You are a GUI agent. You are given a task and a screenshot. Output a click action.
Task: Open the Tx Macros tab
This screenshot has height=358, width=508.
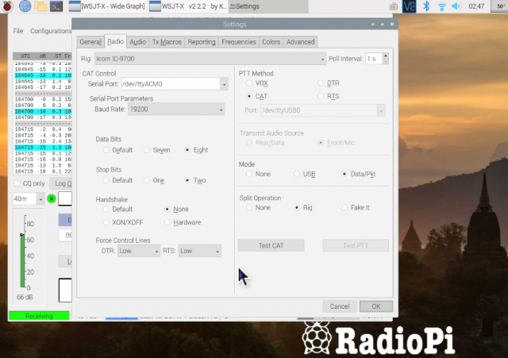pyautogui.click(x=167, y=42)
